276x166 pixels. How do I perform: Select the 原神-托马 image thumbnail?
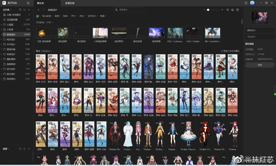pyautogui.click(x=41, y=67)
